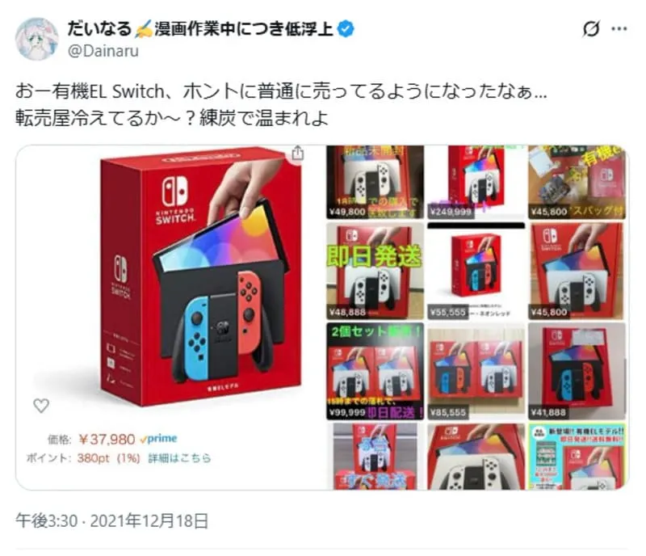Open the tweet timestamp 午後3:30 2021年12月18日
This screenshot has height=556, width=646.
(x=111, y=521)
